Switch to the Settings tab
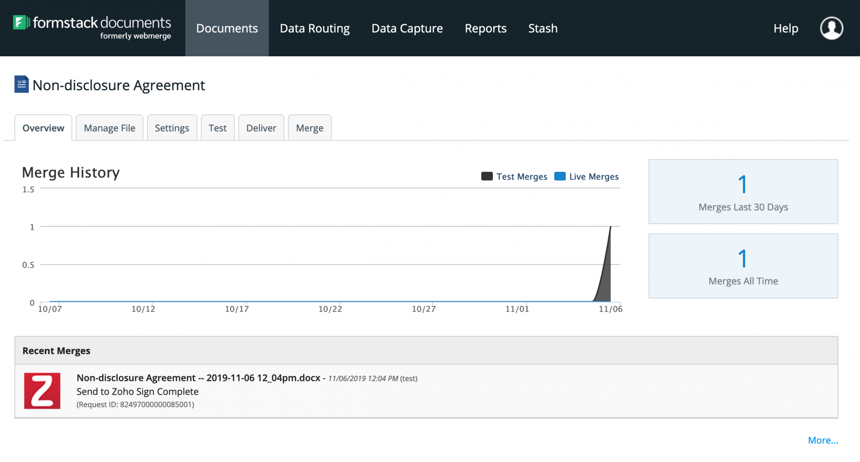Screen dimensions: 860x462 pos(172,128)
